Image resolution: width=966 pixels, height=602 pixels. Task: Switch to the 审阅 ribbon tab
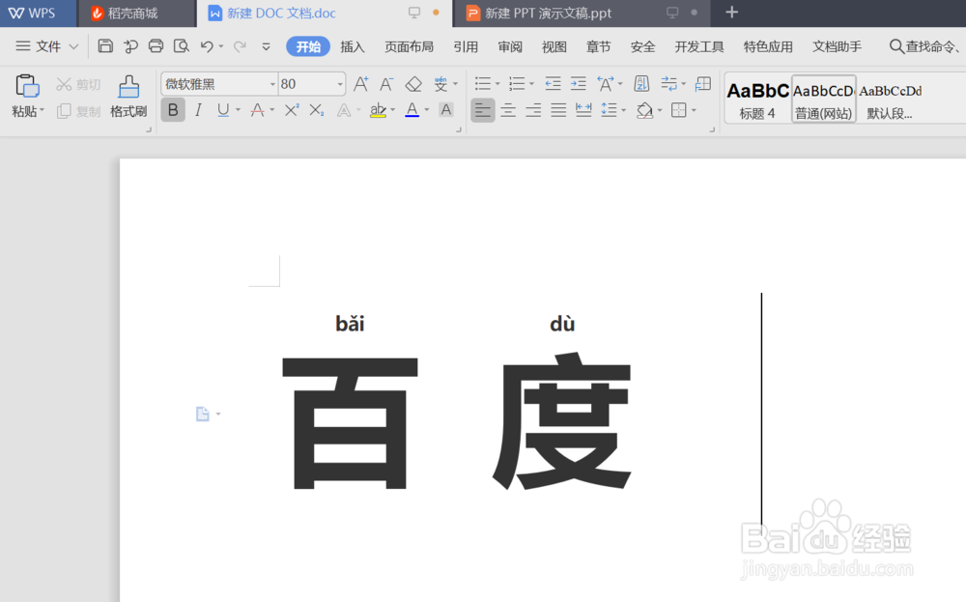coord(510,46)
